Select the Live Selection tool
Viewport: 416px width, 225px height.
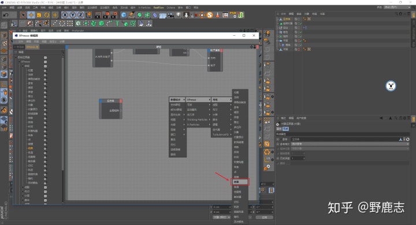click(23, 15)
